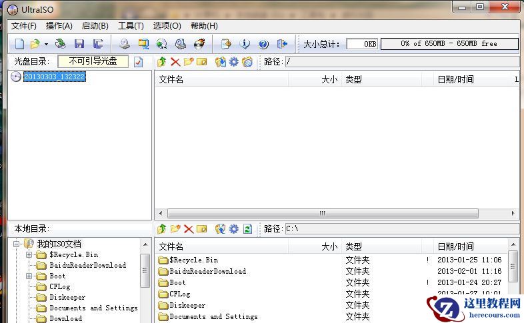Image resolution: width=524 pixels, height=323 pixels.
Task: Click the vertical scrollbar of local file list
Action: click(x=513, y=267)
